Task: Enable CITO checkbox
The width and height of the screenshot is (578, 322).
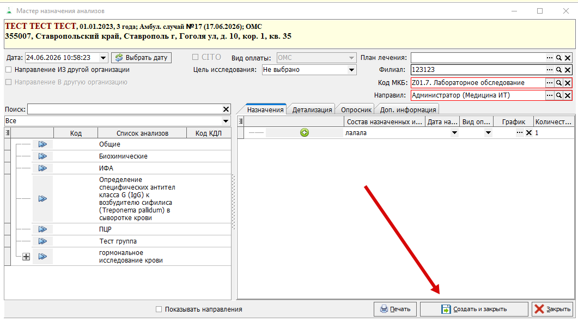Action: click(x=196, y=57)
